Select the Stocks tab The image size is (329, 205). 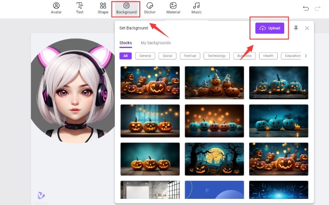125,43
